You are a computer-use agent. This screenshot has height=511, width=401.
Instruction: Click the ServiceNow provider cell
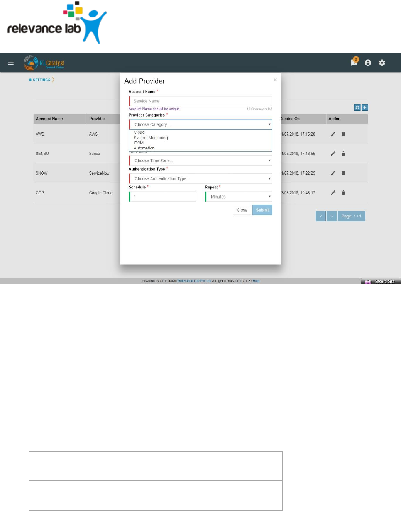point(99,173)
